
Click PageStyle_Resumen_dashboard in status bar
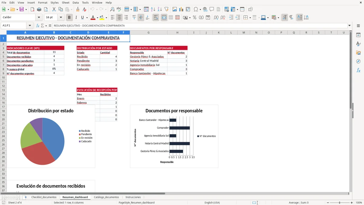136,203
